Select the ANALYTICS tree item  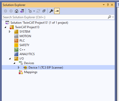click(27, 54)
